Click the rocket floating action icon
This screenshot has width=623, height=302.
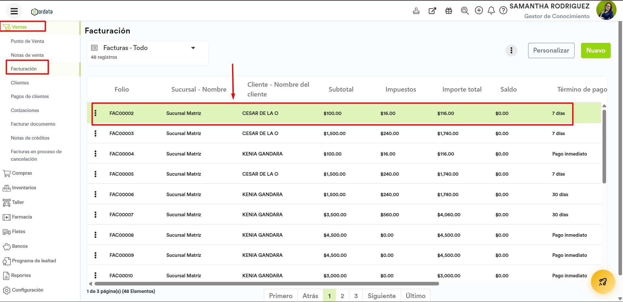(603, 282)
